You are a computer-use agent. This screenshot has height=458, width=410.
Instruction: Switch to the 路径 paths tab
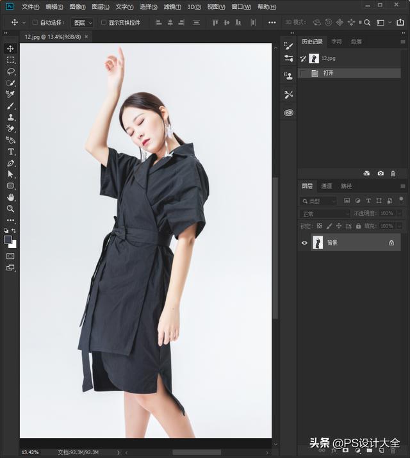347,186
